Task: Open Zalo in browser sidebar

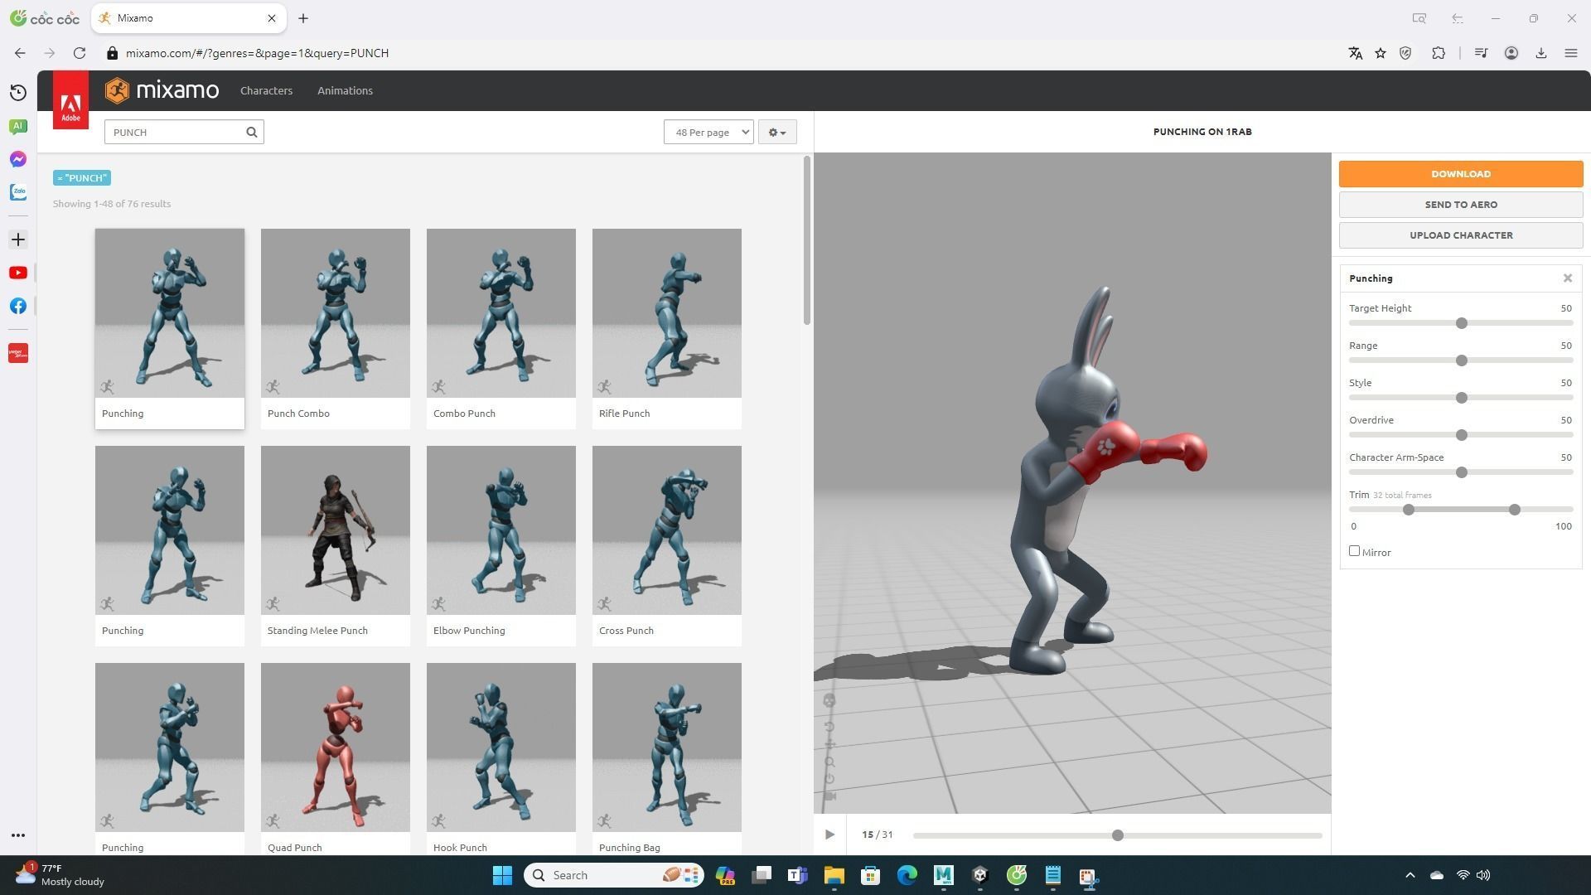Action: point(18,192)
